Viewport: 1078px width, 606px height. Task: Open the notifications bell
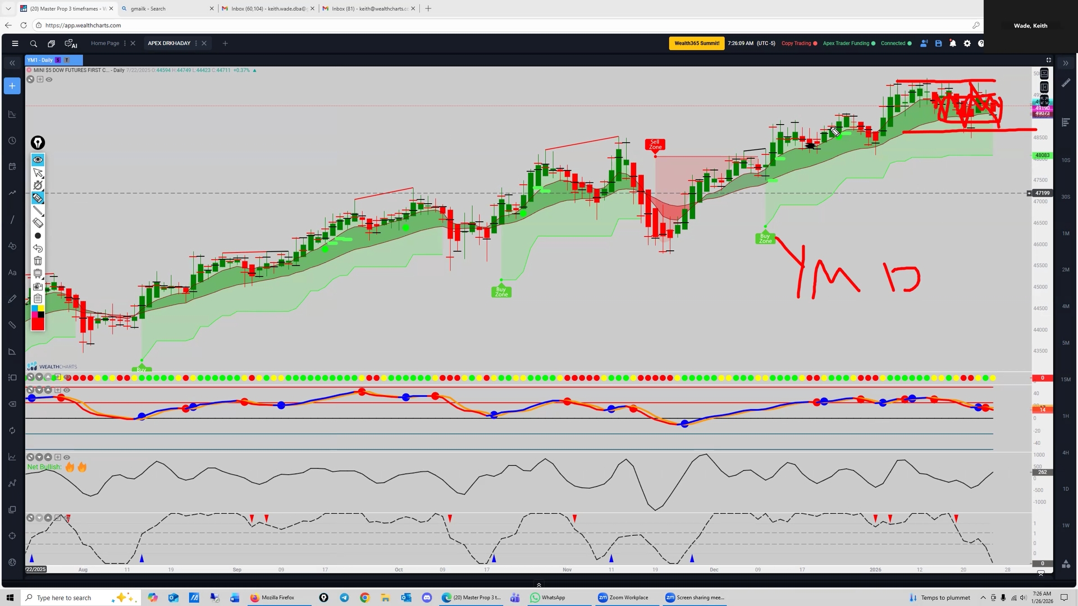953,43
